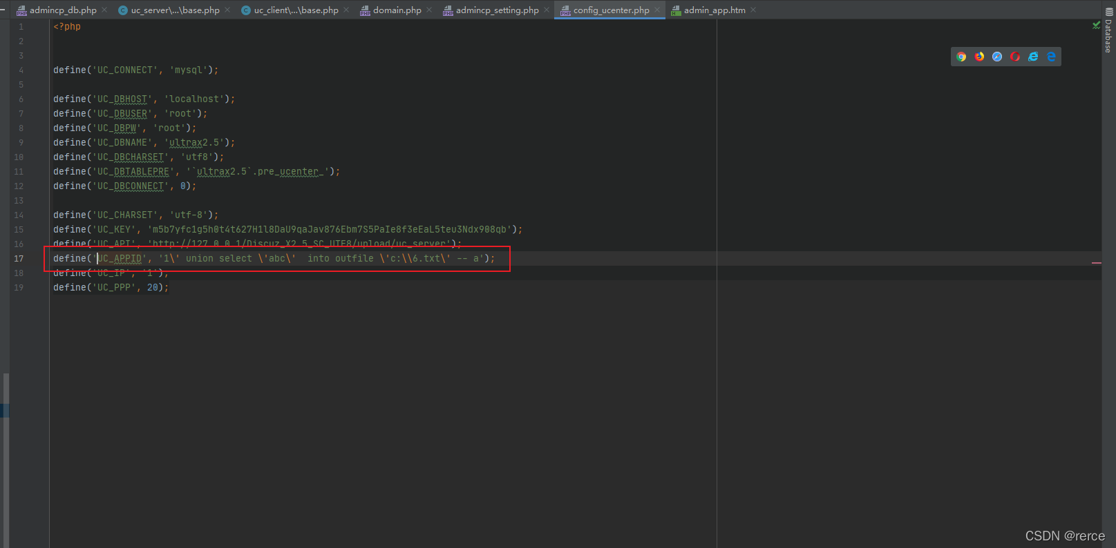Click line number 1 in gutter
This screenshot has width=1116, height=548.
pyautogui.click(x=21, y=27)
